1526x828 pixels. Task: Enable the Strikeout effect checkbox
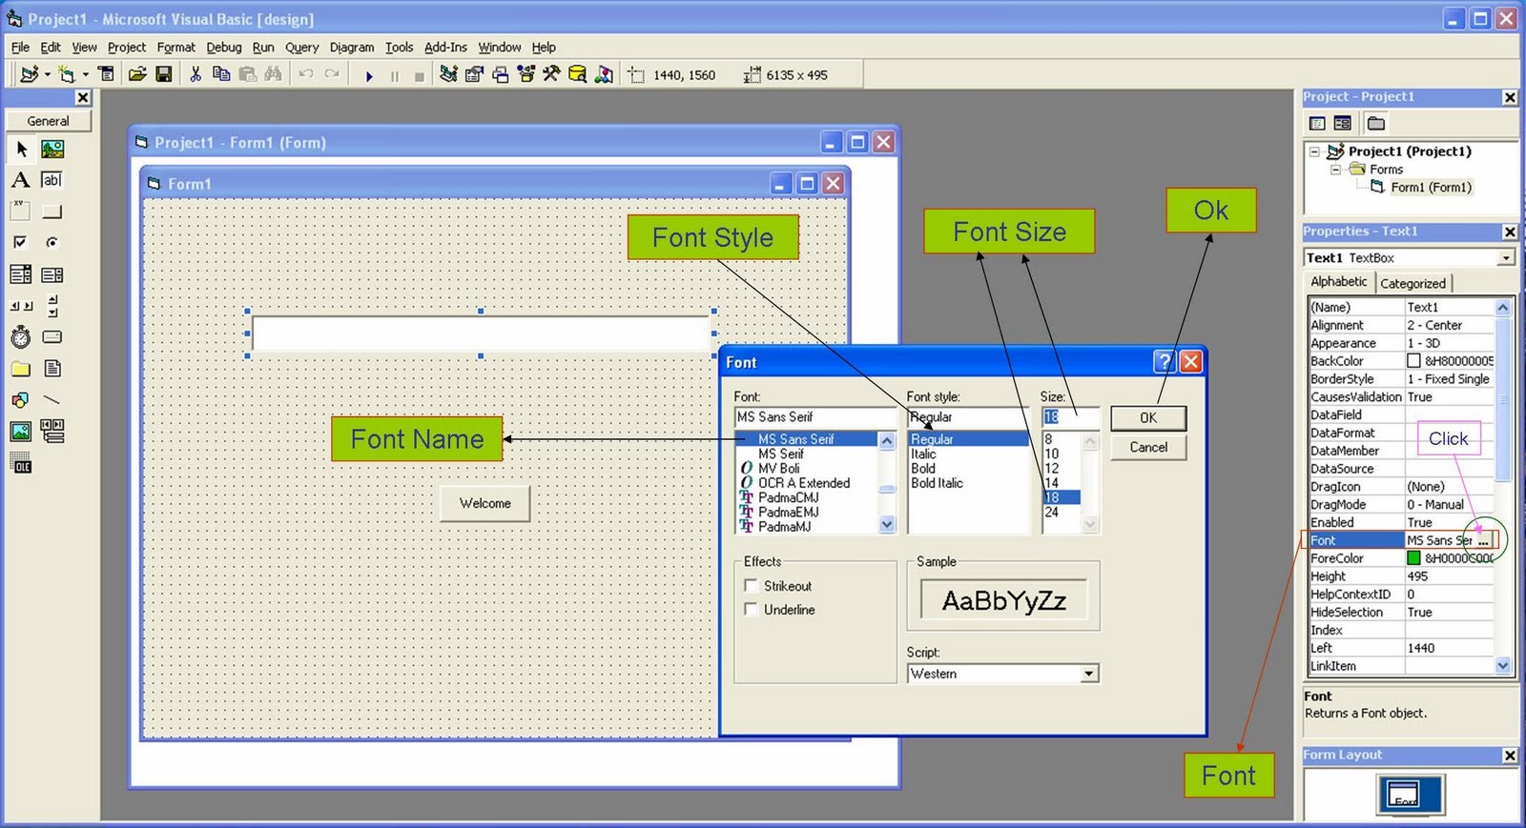pyautogui.click(x=752, y=586)
